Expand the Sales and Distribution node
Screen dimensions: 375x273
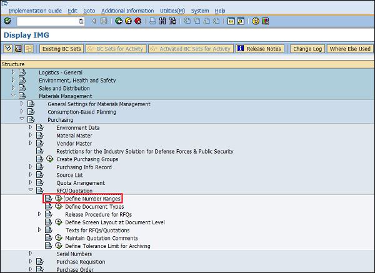click(13, 88)
